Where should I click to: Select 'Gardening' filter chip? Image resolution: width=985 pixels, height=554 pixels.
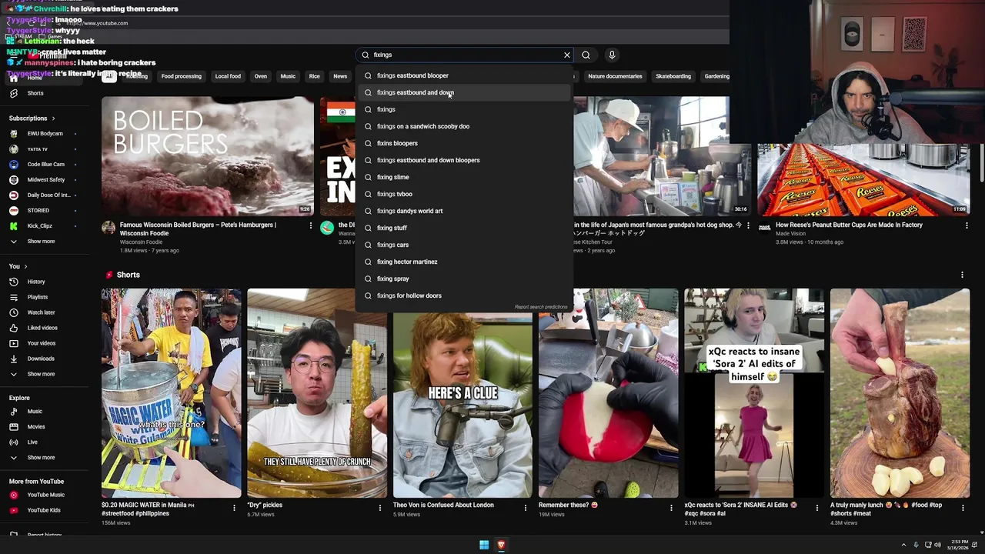coord(716,76)
